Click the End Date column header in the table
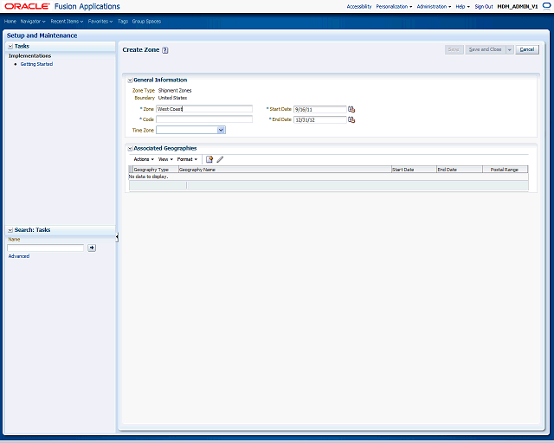Viewport: 554px width, 443px height. 460,170
